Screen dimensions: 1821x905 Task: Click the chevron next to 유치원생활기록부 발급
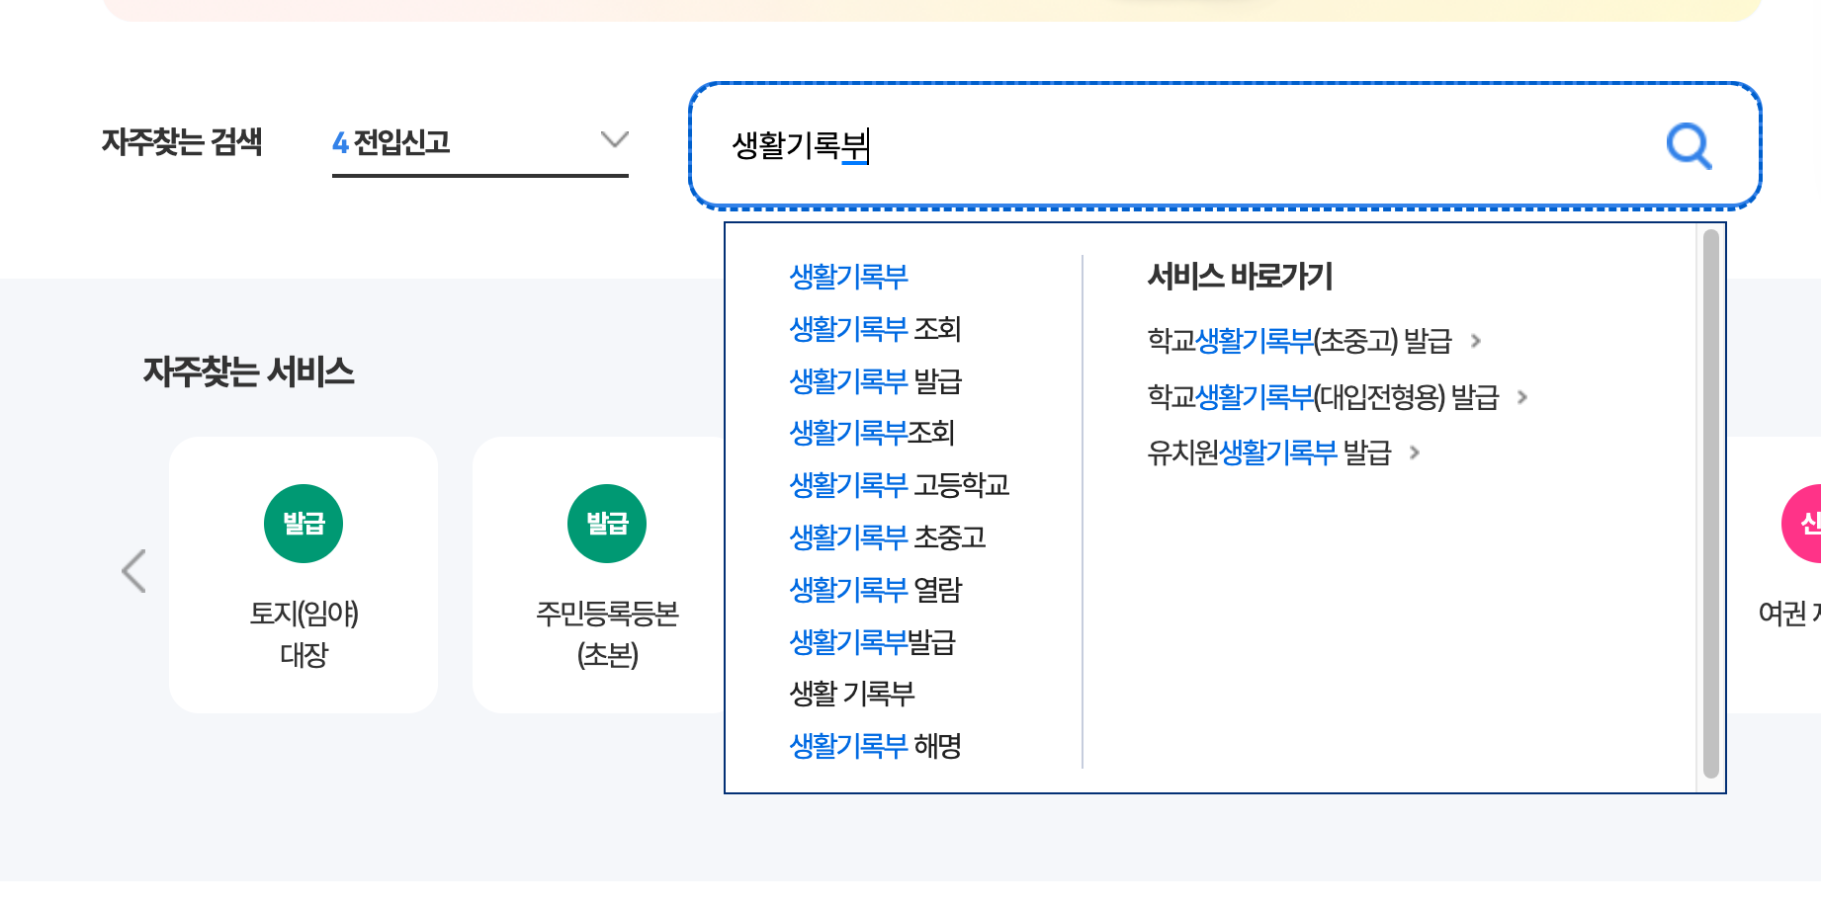pyautogui.click(x=1414, y=452)
